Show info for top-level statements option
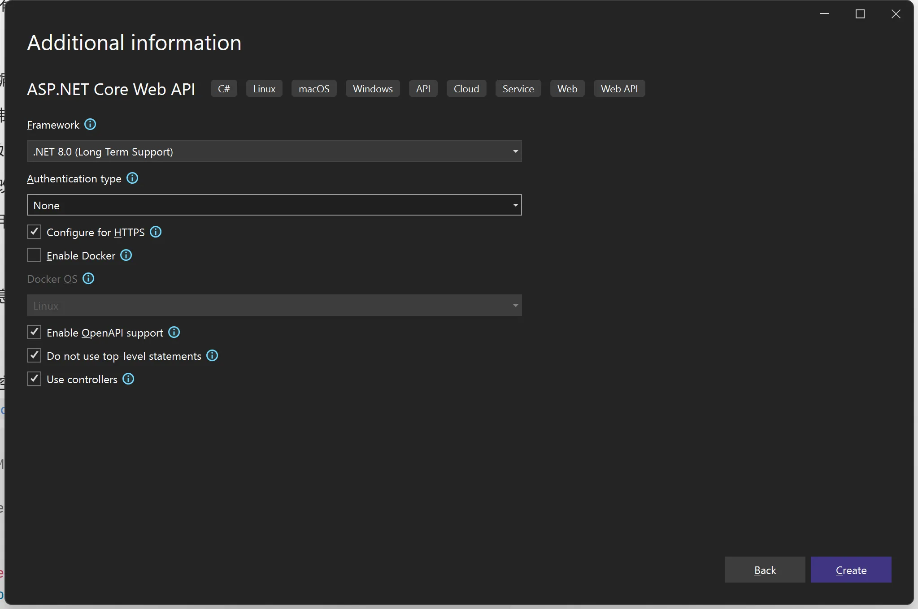918x609 pixels. coord(212,355)
